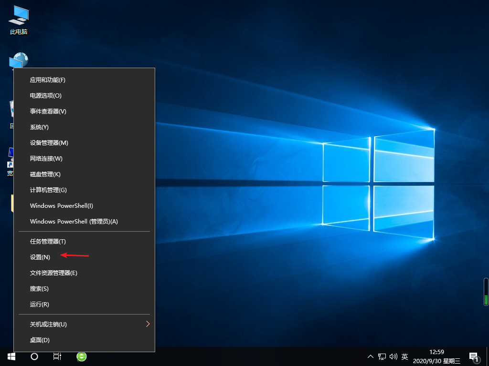Open Cortana search circle on taskbar

(x=33, y=356)
